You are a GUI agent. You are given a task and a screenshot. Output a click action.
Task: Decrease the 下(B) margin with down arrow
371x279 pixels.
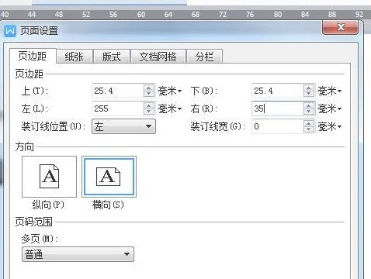click(x=308, y=94)
